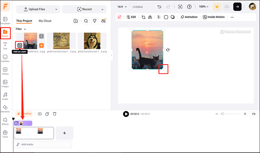The image size is (260, 153).
Task: Click the timeline zoom slider knob
Action: (223, 114)
